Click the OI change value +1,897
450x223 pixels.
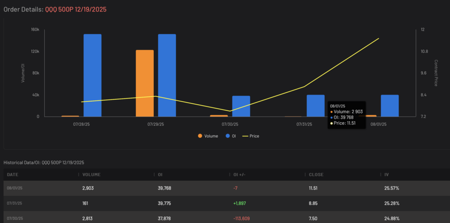pyautogui.click(x=240, y=204)
